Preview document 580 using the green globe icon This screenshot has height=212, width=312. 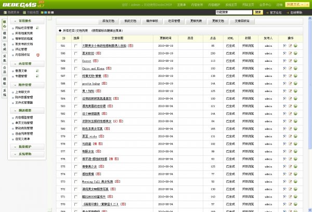(295, 129)
